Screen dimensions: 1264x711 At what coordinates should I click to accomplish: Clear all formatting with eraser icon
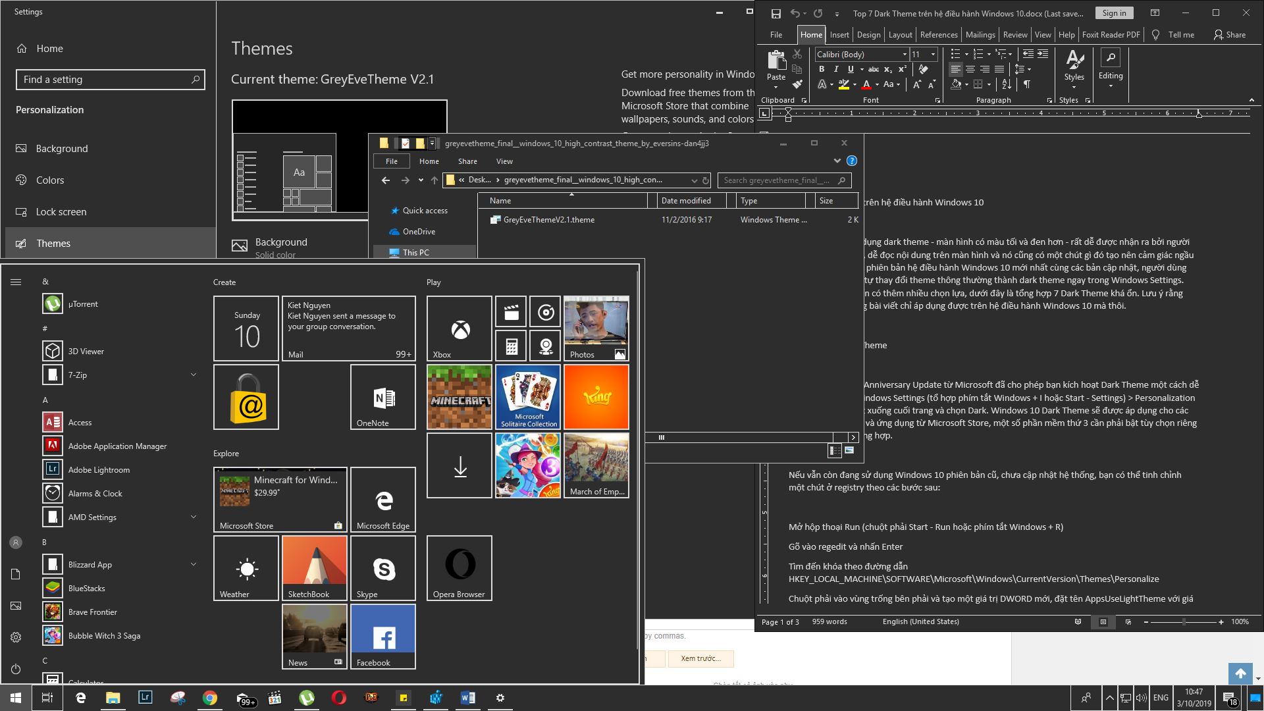[922, 68]
